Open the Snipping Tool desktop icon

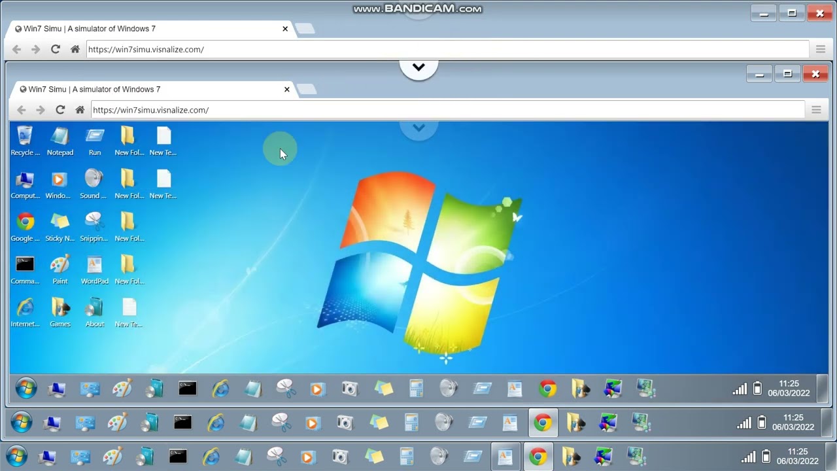click(95, 227)
